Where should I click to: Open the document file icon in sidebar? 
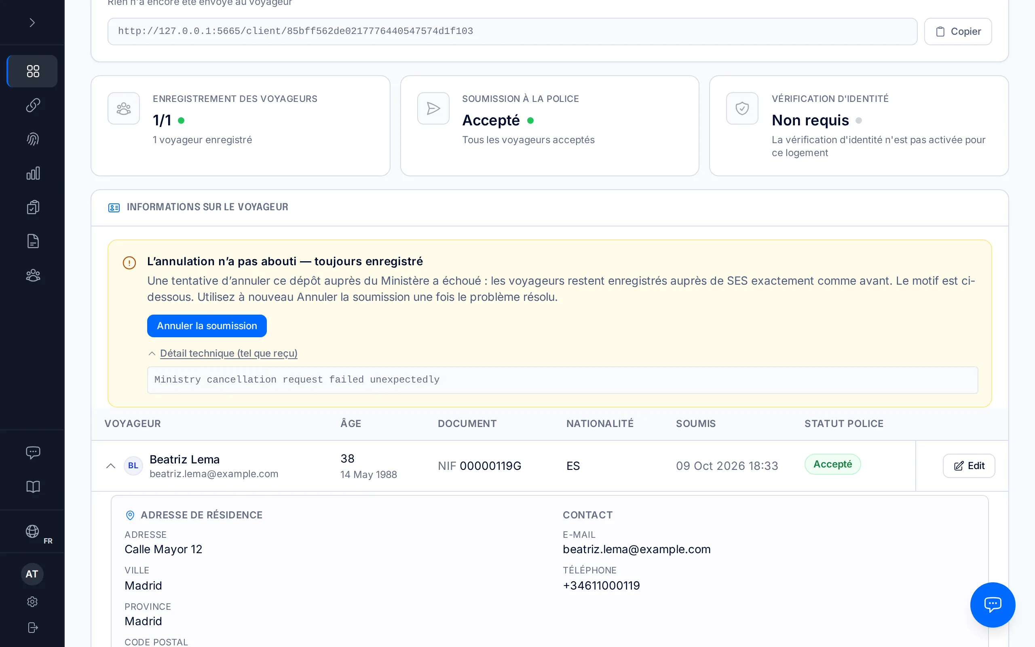(x=32, y=241)
